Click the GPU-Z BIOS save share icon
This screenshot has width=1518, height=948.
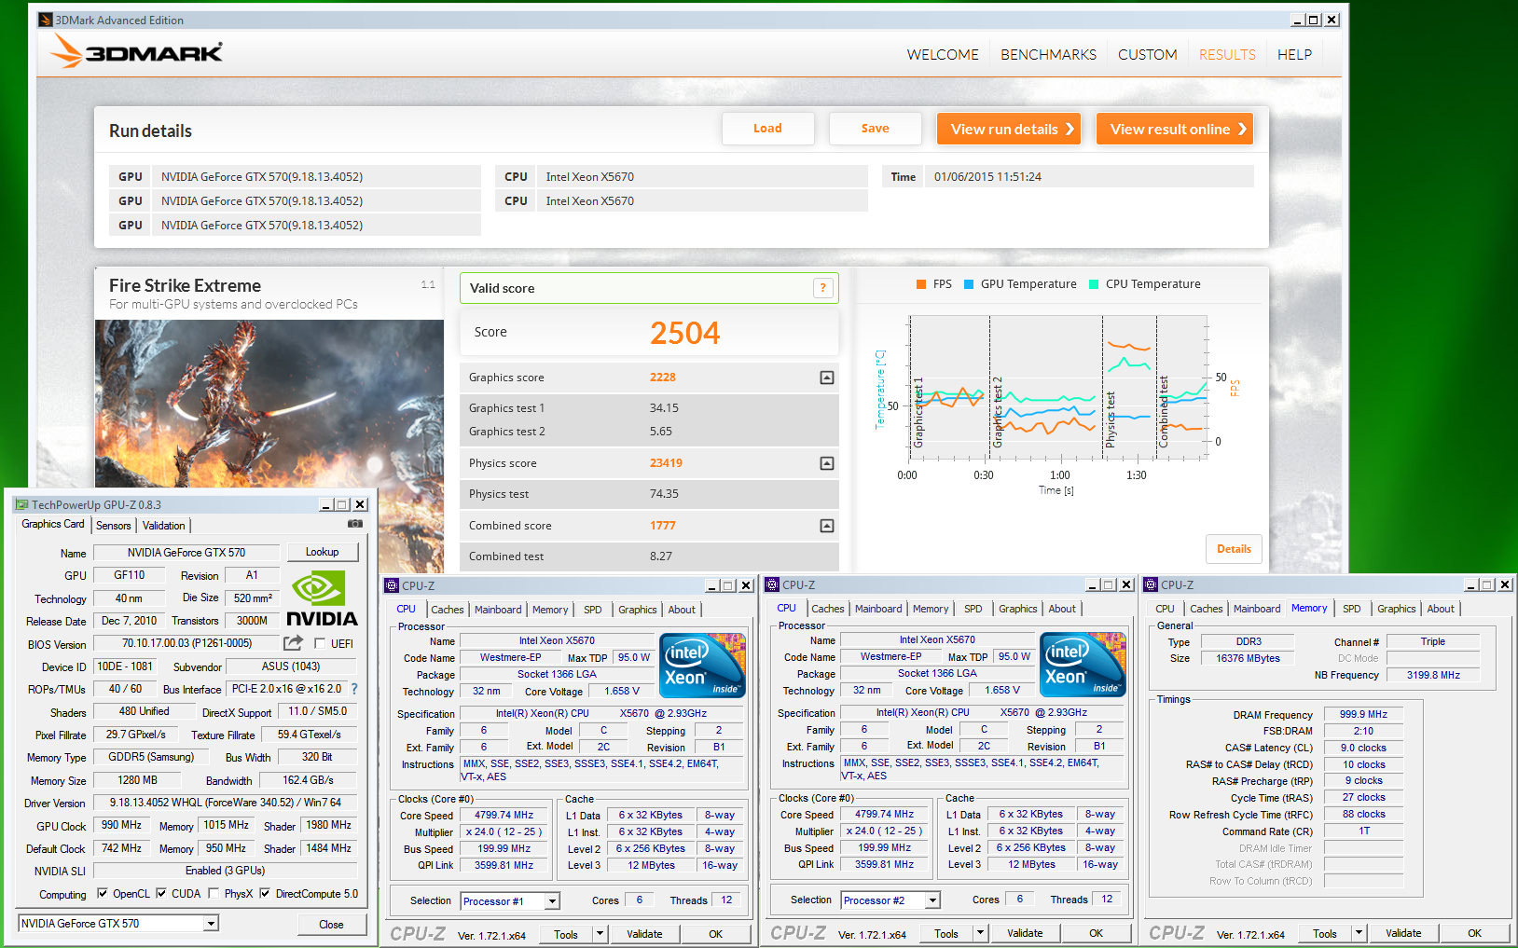[293, 643]
